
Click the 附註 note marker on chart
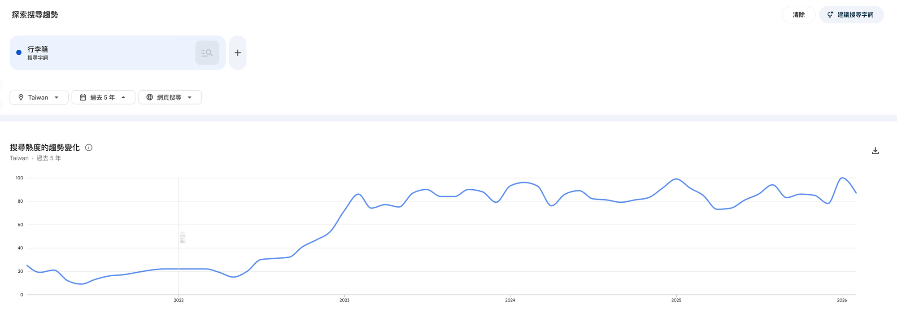pos(183,237)
